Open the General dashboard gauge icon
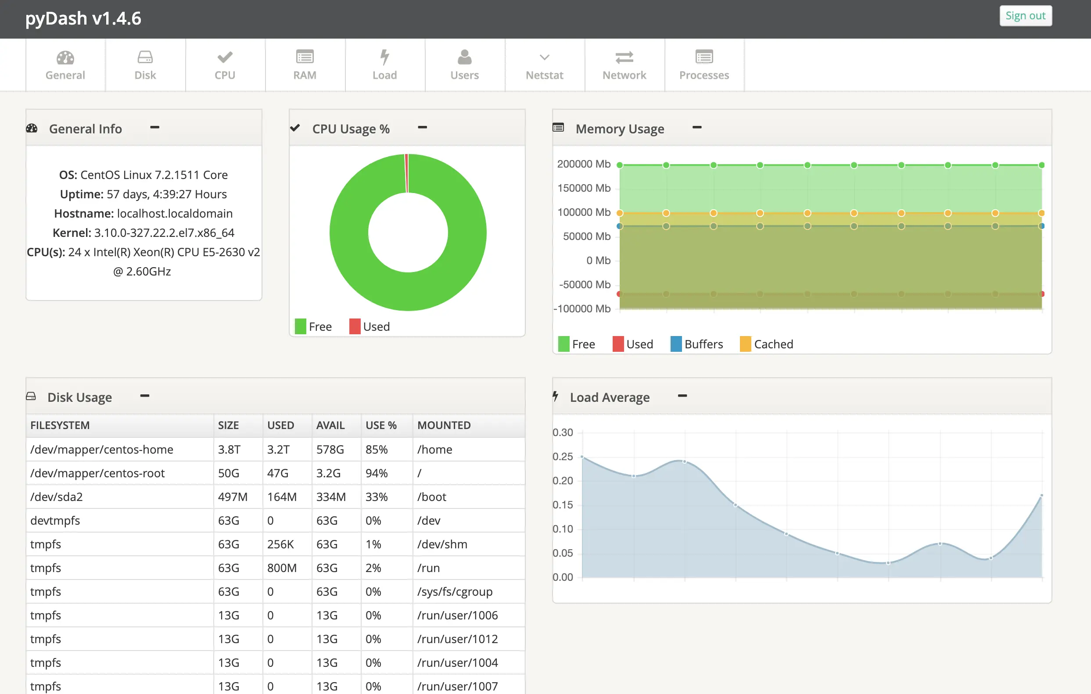Viewport: 1091px width, 694px height. (65, 57)
